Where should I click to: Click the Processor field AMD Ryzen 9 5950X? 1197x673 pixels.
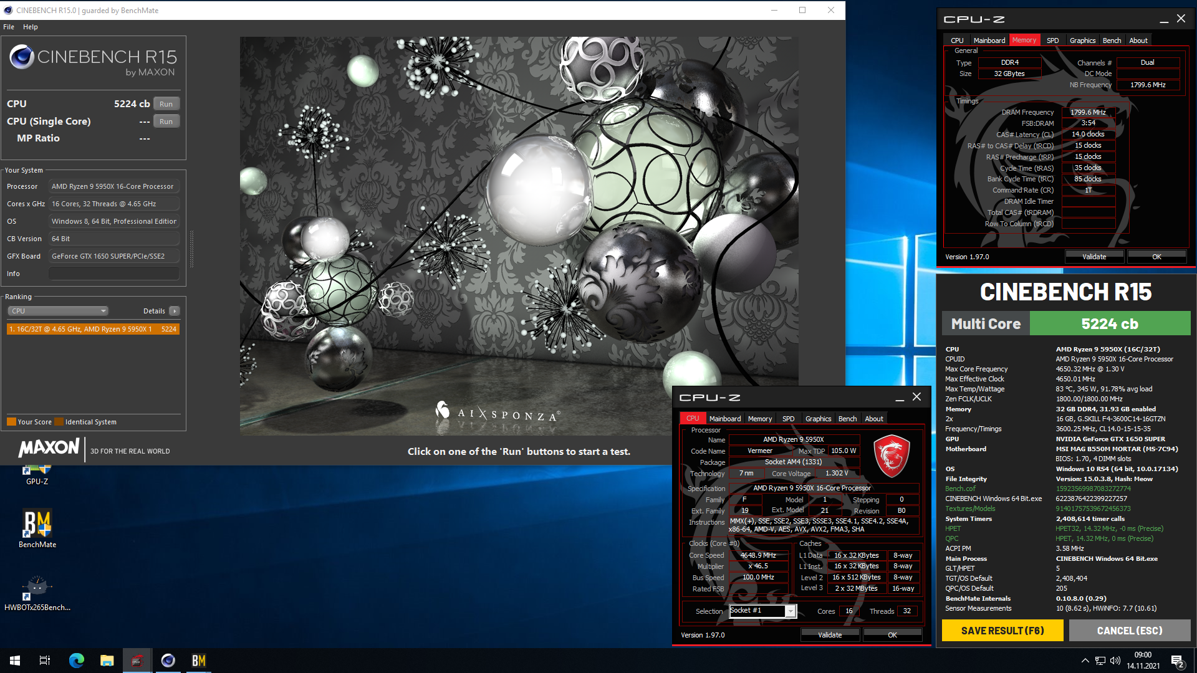coord(114,186)
